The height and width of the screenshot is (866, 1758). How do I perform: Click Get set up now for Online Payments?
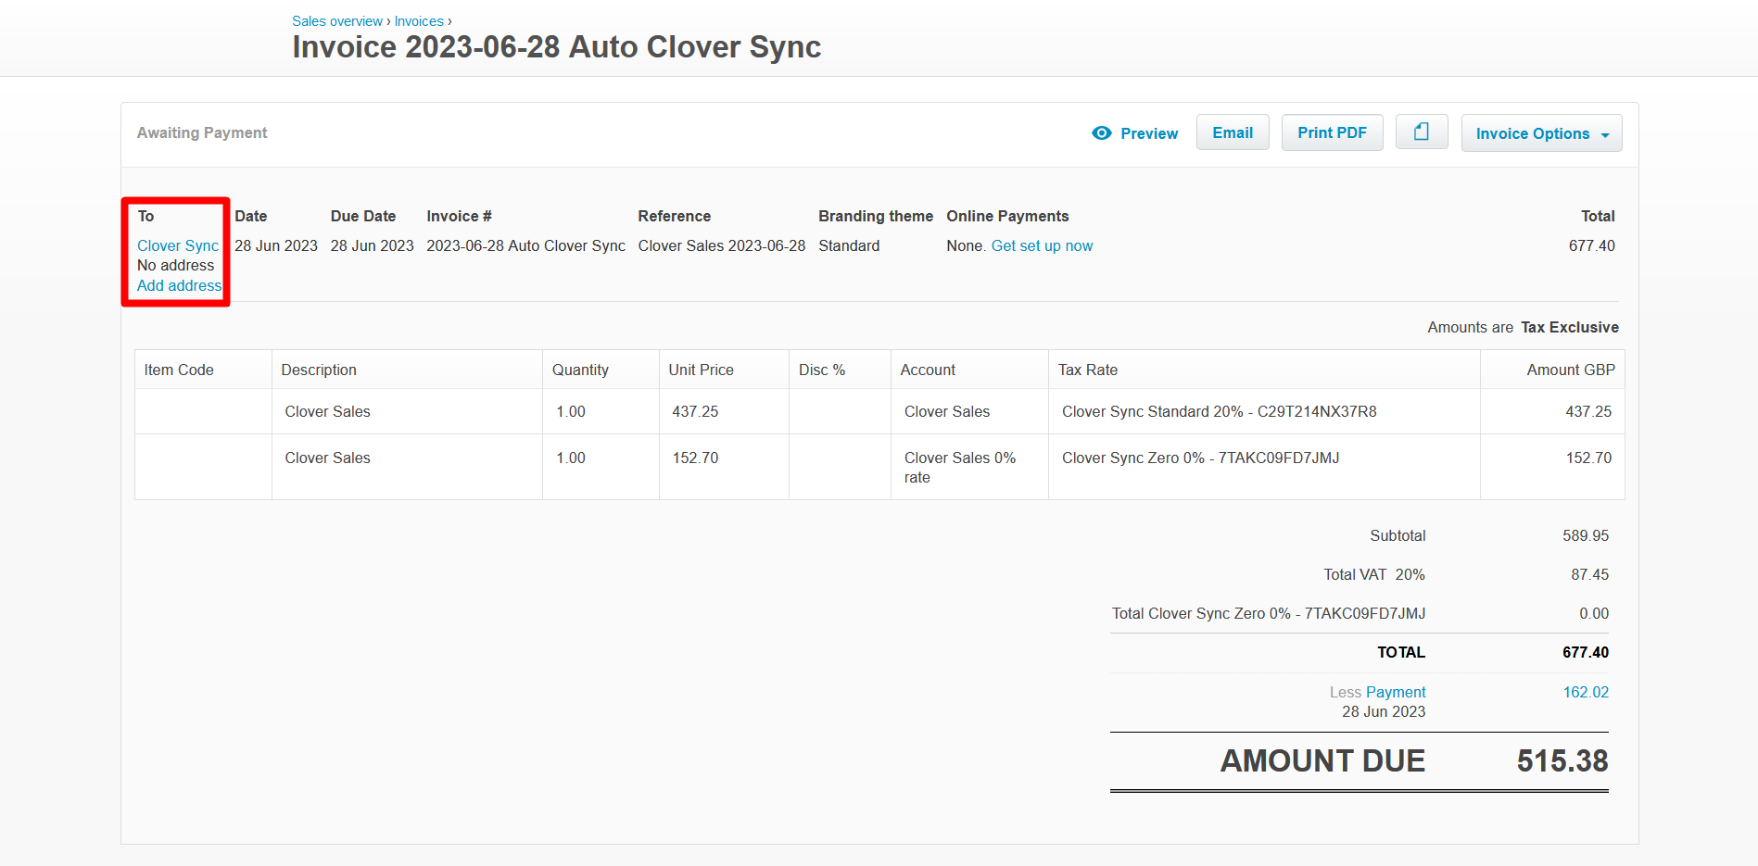tap(1042, 245)
